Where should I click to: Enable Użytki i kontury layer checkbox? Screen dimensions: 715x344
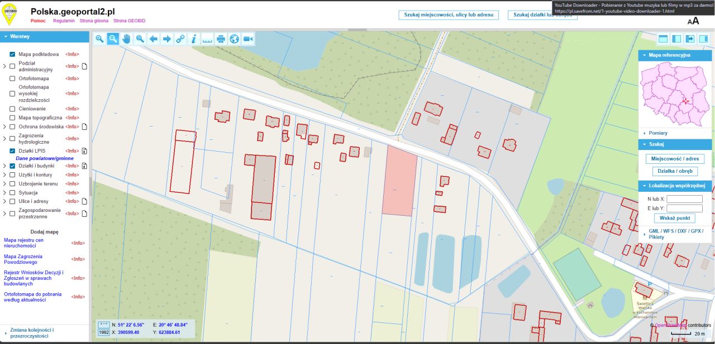12,175
